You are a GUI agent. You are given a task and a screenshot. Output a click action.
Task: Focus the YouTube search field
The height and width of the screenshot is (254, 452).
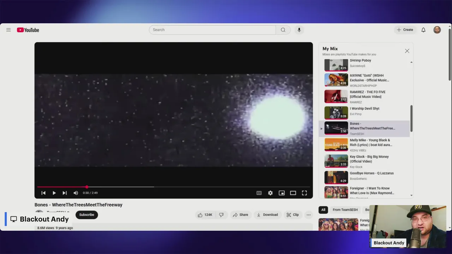coord(212,30)
